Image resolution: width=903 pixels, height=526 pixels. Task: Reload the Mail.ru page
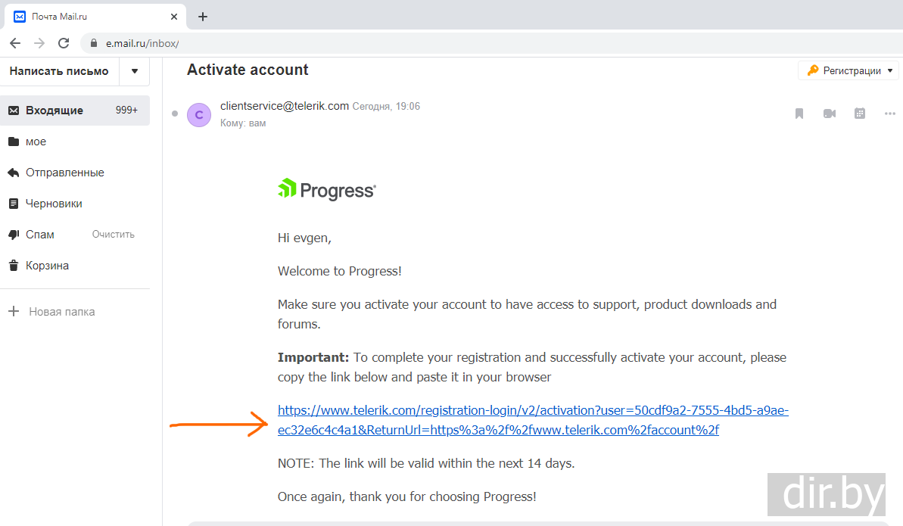64,43
